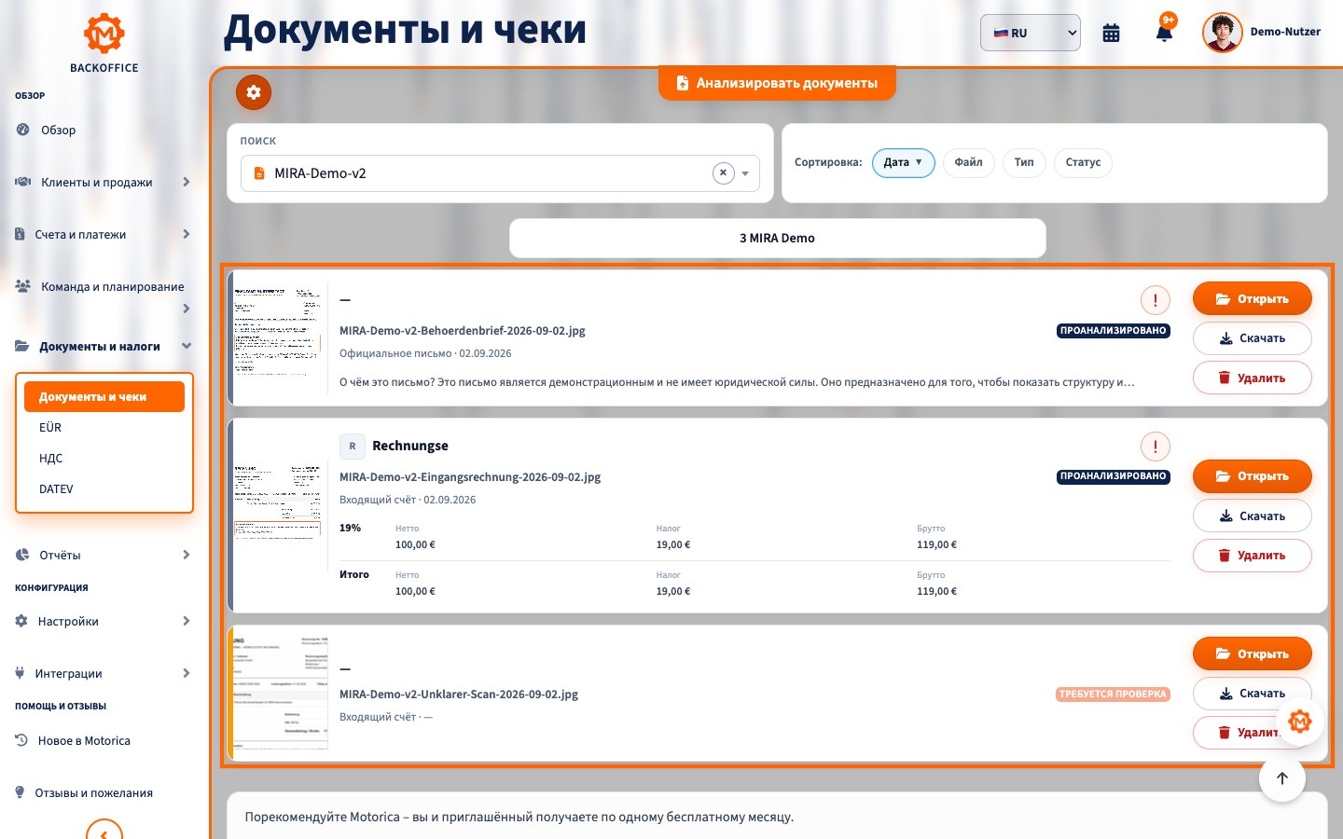This screenshot has height=839, width=1343.
Task: Clear the MIRA-Demo-v2 search filter
Action: pyautogui.click(x=723, y=173)
